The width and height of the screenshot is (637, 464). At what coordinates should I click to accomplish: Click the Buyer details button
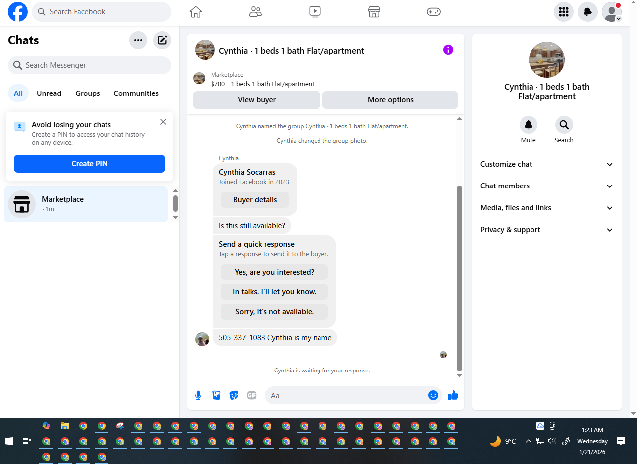(x=255, y=200)
